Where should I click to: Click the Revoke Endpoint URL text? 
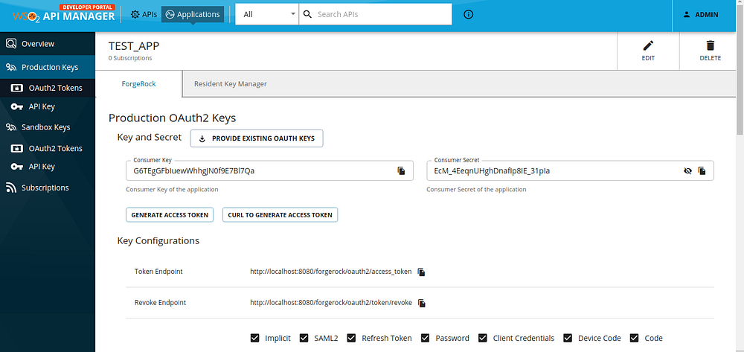tap(331, 303)
